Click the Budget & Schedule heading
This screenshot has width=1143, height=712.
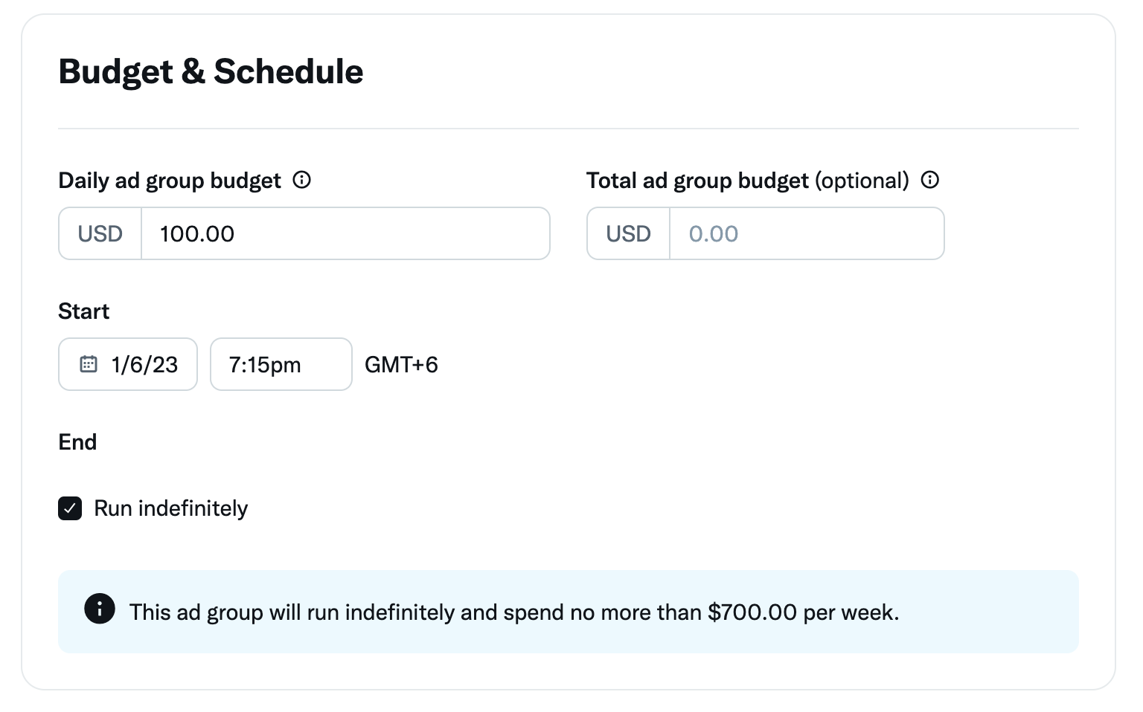coord(211,72)
